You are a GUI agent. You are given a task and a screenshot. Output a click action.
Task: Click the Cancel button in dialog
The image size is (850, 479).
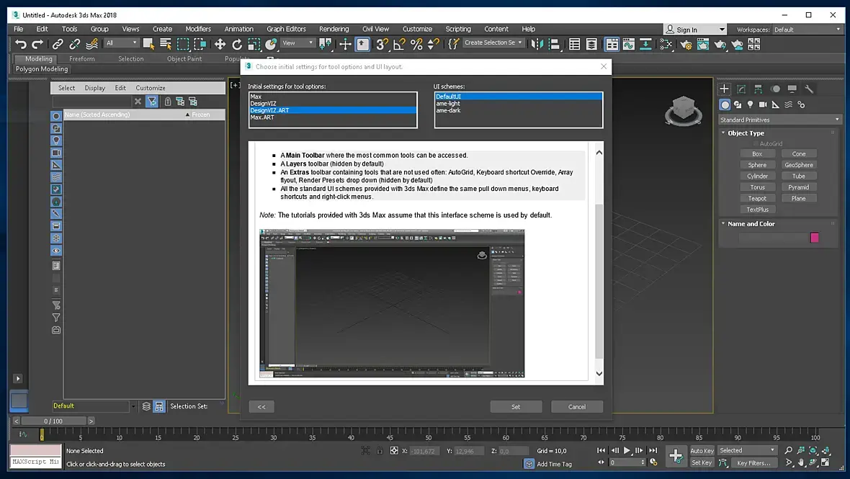[x=577, y=407]
